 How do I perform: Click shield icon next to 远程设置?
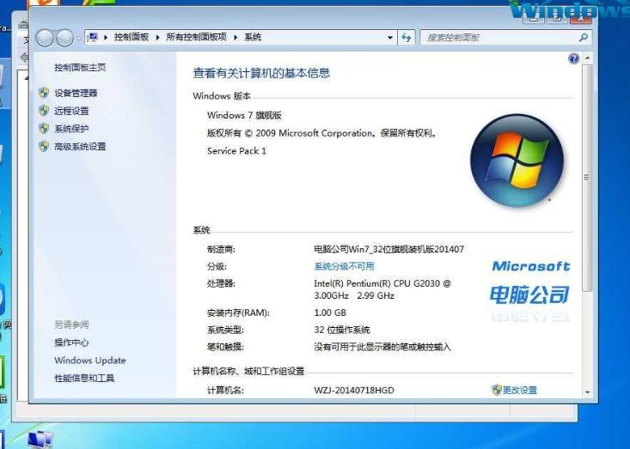pyautogui.click(x=44, y=111)
